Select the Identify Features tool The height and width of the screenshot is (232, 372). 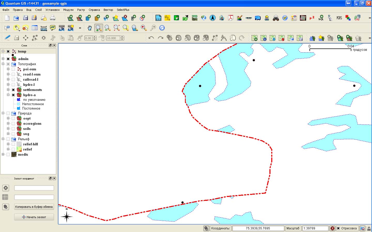coord(7,28)
